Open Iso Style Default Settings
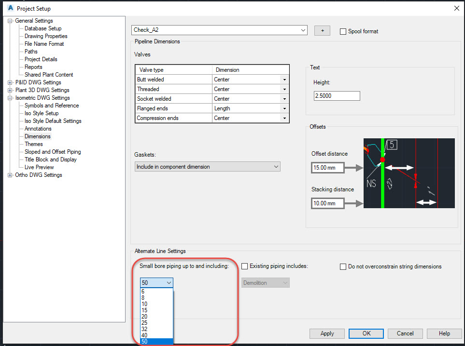465x346 pixels. (x=53, y=121)
